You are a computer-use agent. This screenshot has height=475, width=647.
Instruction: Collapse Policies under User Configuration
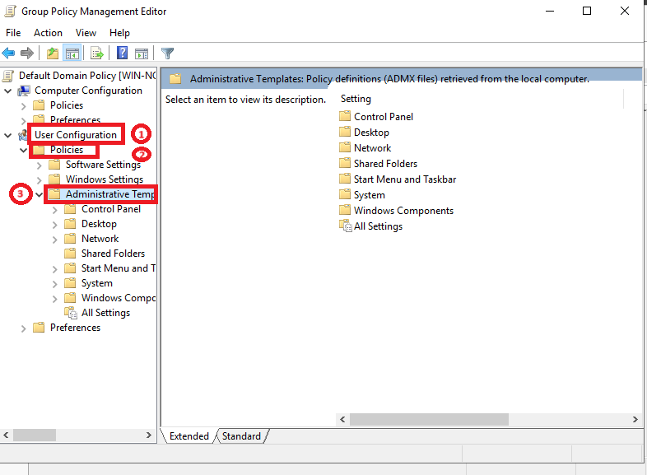[24, 150]
